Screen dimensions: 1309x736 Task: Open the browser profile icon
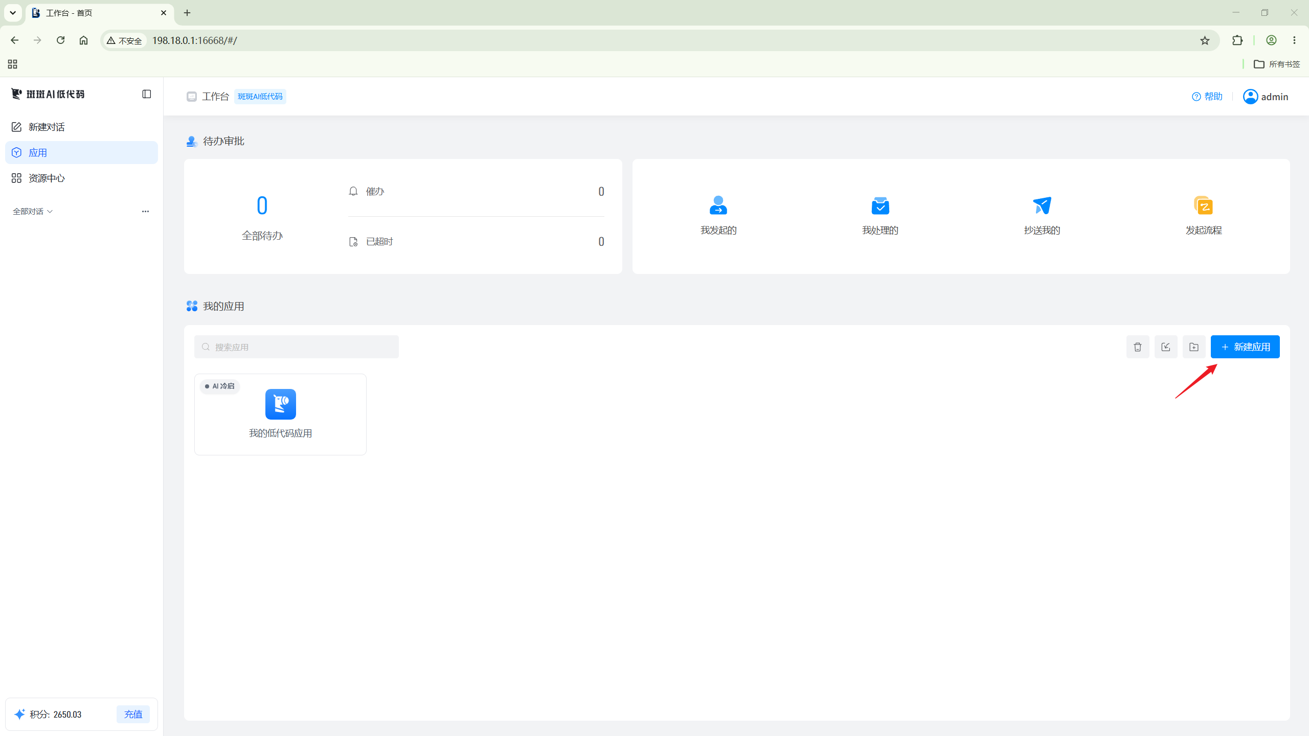click(x=1271, y=40)
